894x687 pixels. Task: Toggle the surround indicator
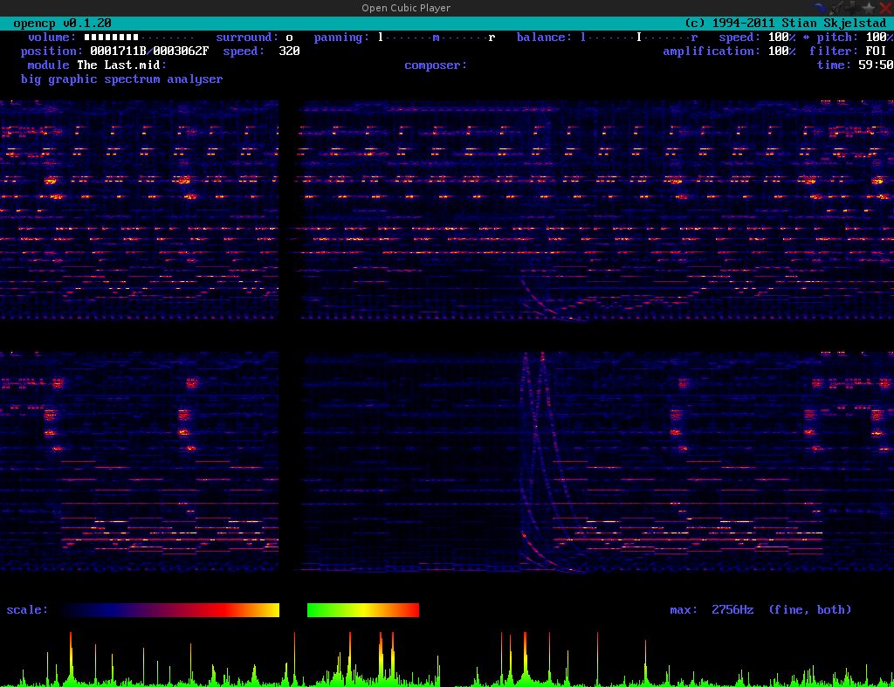click(289, 37)
